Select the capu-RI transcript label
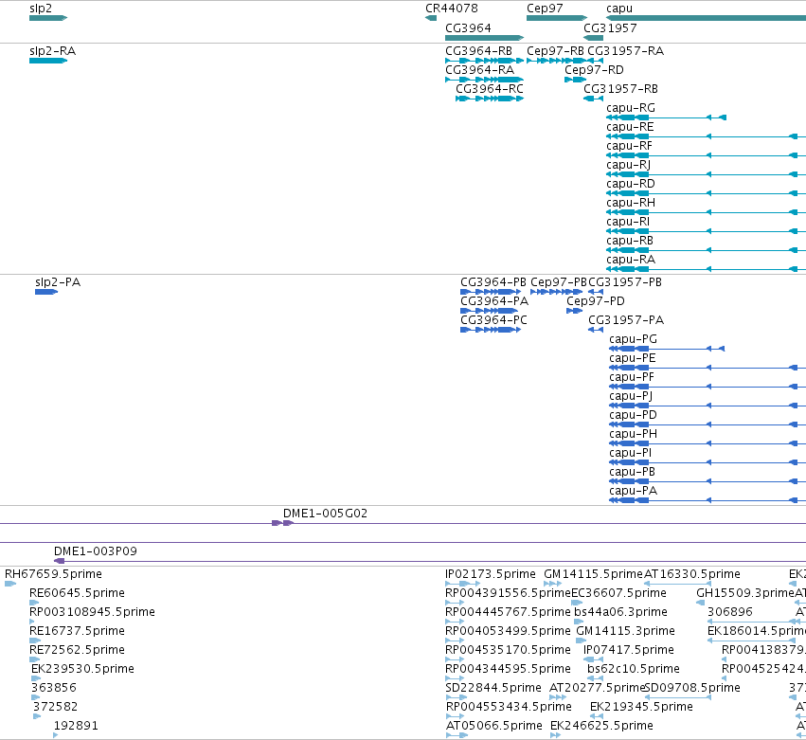This screenshot has height=740, width=806. [628, 222]
